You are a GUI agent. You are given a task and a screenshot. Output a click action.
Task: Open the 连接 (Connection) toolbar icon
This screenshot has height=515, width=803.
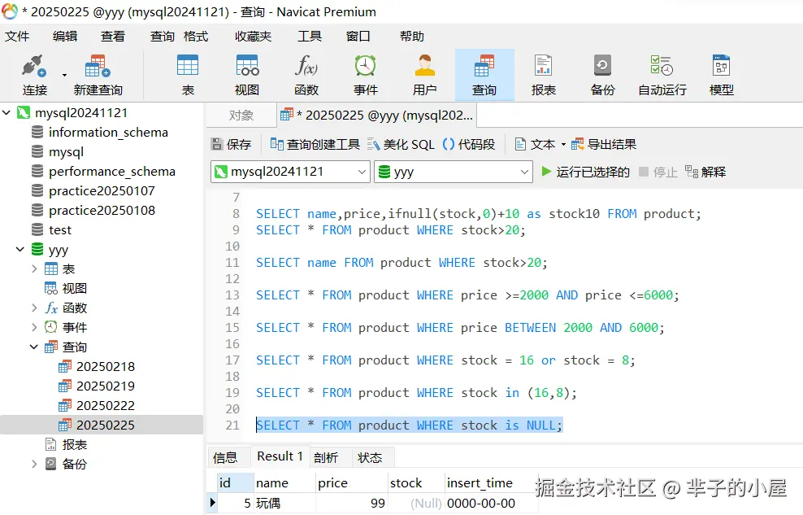(x=34, y=76)
